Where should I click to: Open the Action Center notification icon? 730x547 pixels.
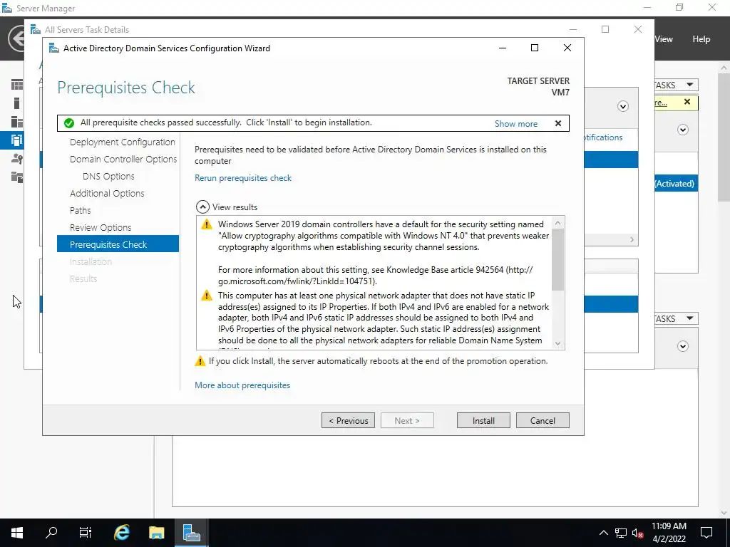pyautogui.click(x=706, y=533)
